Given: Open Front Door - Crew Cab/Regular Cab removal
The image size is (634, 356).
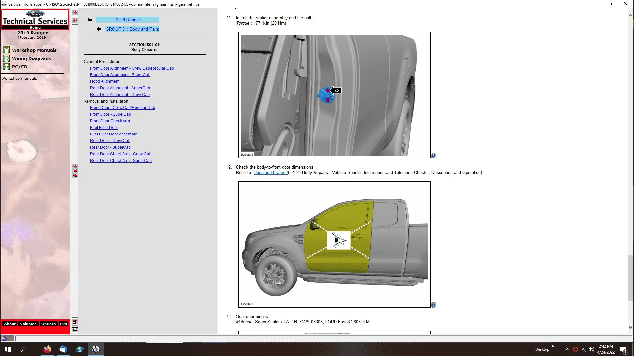Looking at the screenshot, I should pyautogui.click(x=123, y=108).
